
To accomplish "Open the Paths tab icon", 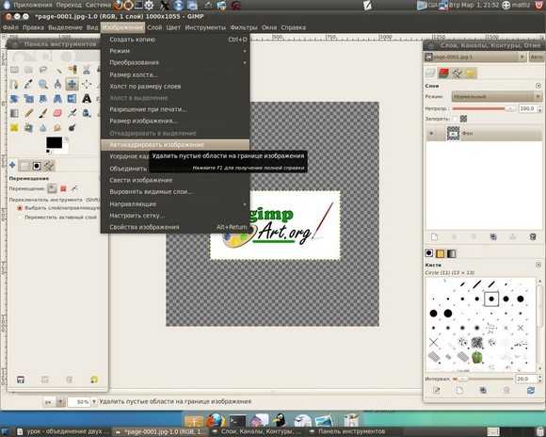I will tap(457, 73).
